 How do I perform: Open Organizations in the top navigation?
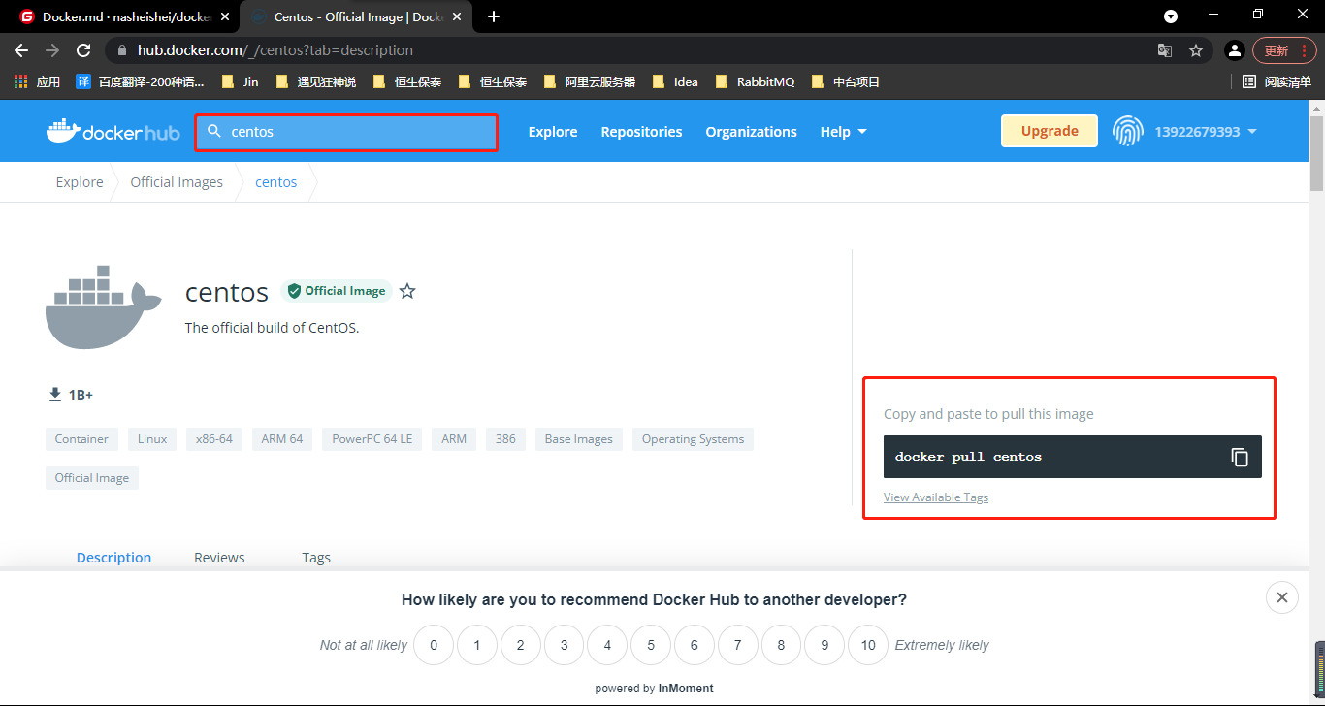coord(752,132)
